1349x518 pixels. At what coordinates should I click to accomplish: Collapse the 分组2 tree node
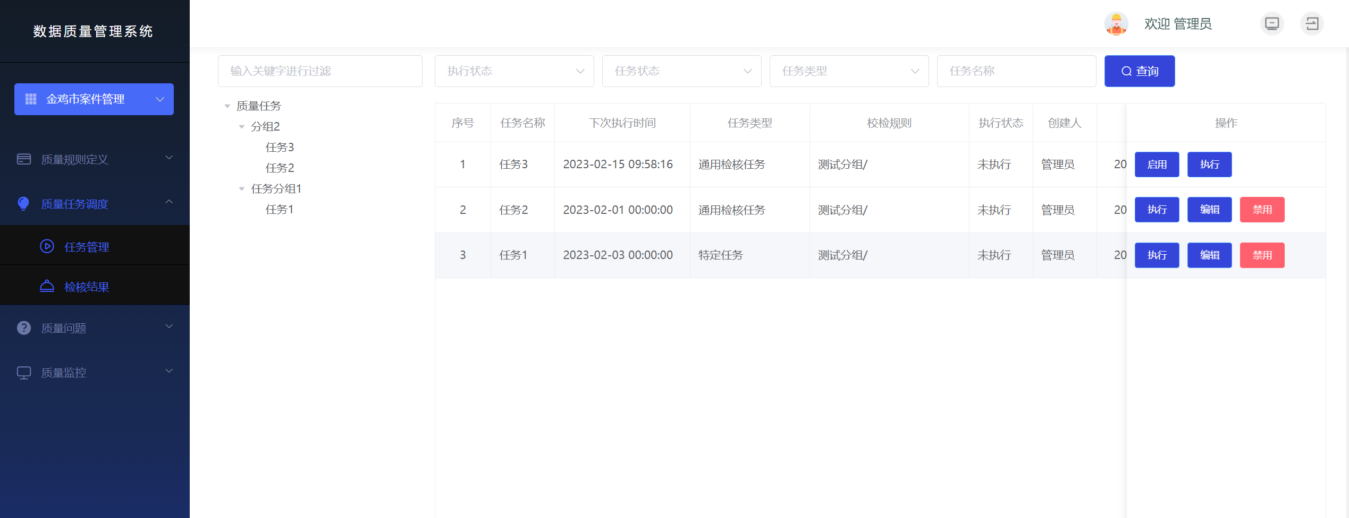tap(242, 127)
